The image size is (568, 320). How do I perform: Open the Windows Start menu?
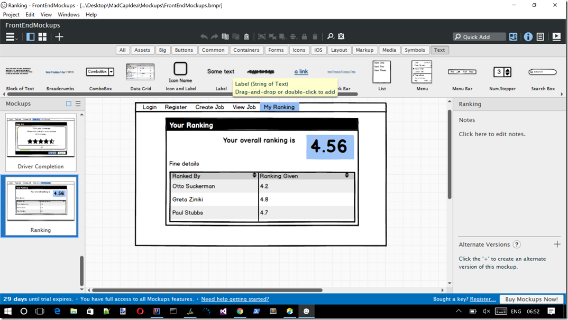pos(7,311)
